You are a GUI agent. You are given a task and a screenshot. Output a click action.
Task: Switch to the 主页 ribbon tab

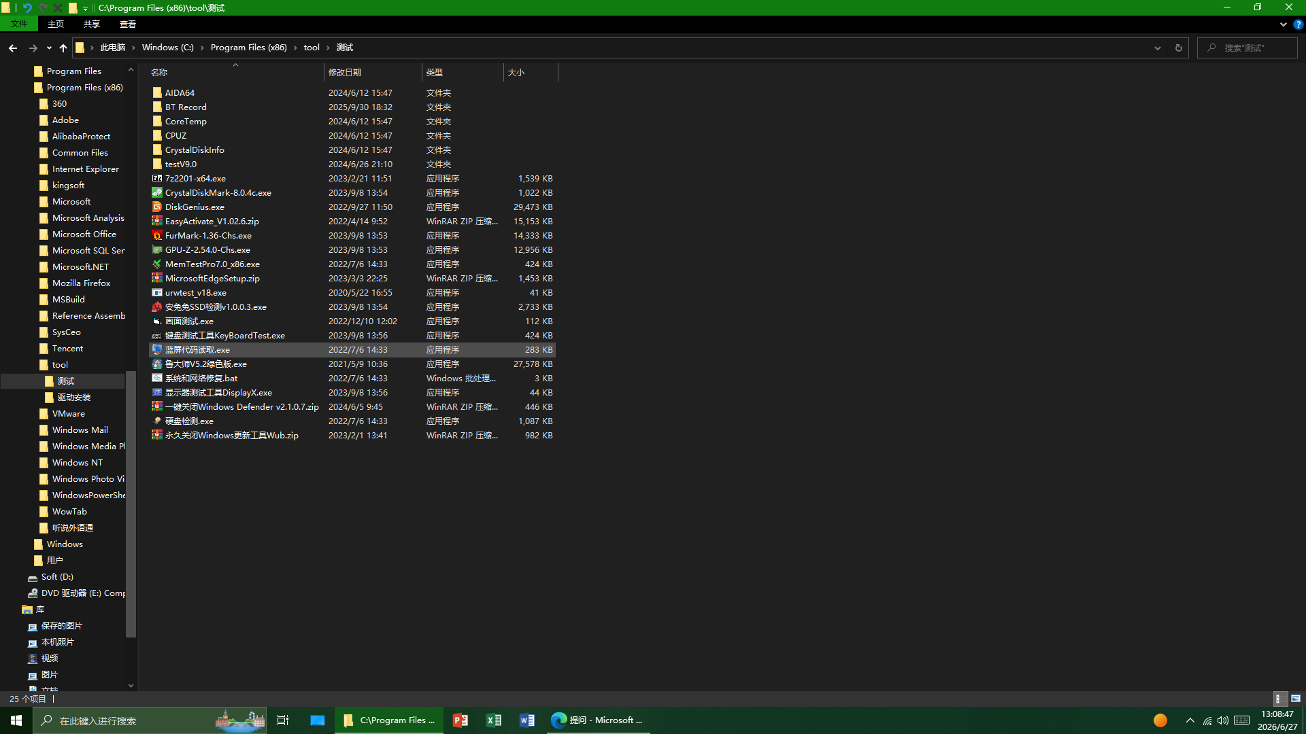pyautogui.click(x=56, y=24)
